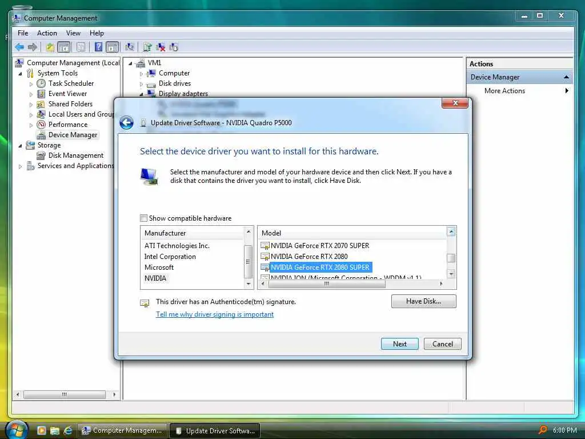Click the Computer Management (Local) root node
Screen dimensions: 585x439
(73, 63)
